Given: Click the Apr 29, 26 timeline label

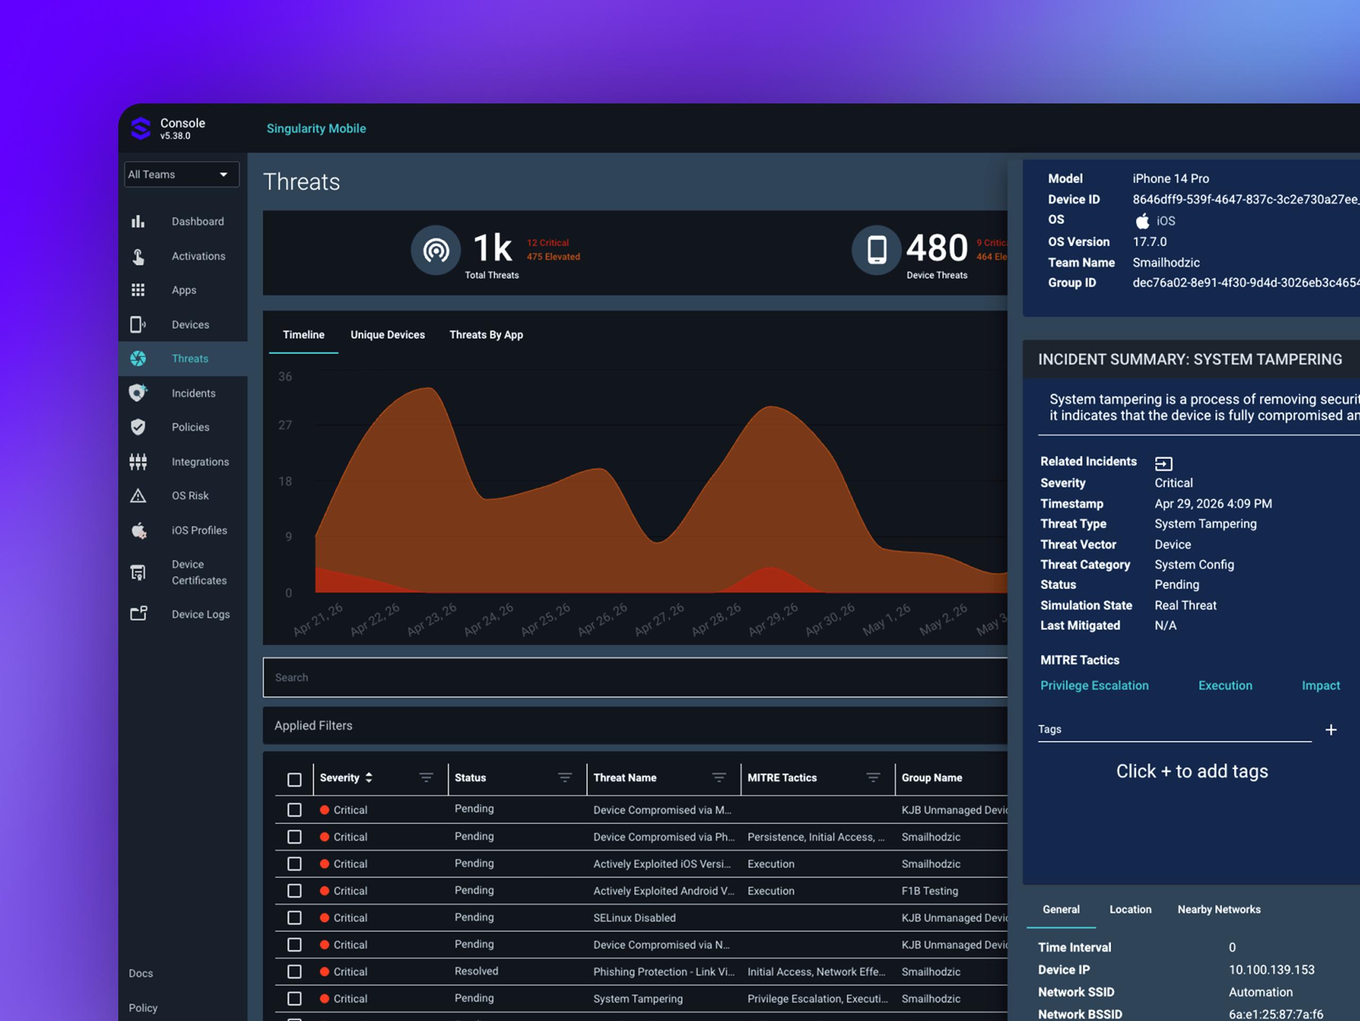Looking at the screenshot, I should tap(773, 619).
